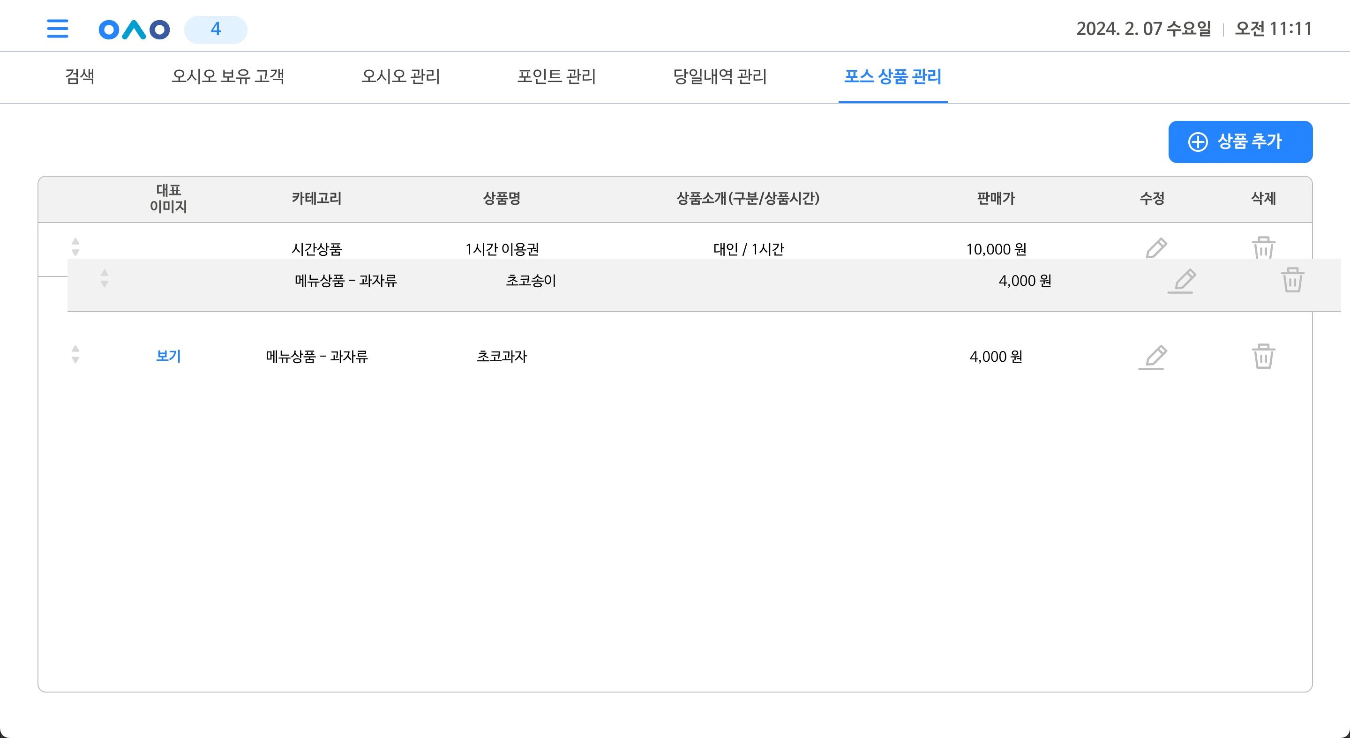Delete the 1시간 이용권 product (trash icon)
The image size is (1350, 738).
1263,247
